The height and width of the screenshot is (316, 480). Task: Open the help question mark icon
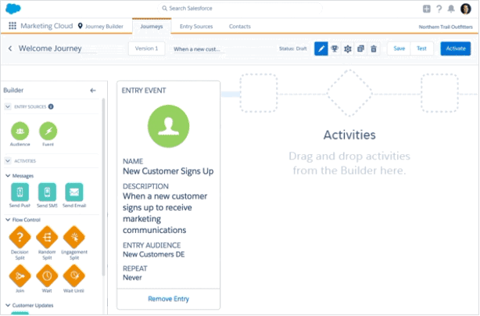439,9
